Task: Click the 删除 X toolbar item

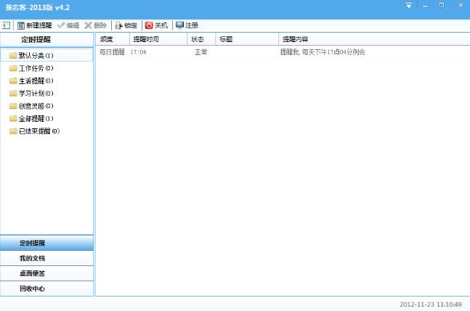Action: tap(96, 25)
